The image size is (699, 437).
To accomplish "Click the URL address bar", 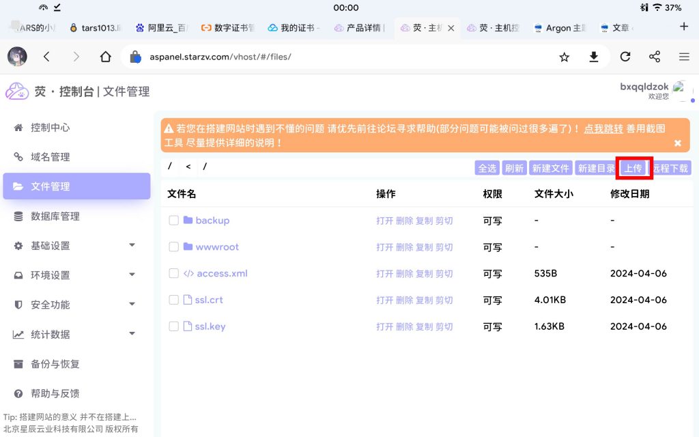I will click(x=341, y=57).
